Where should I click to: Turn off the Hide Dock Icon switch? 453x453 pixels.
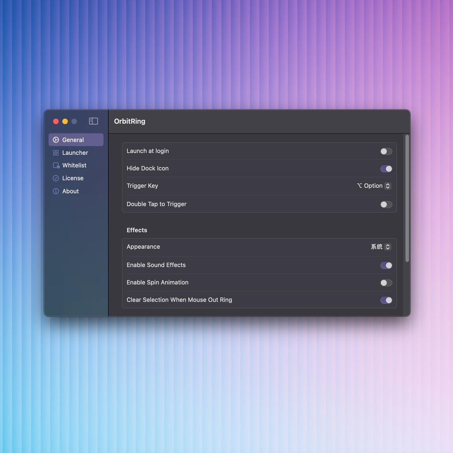(386, 169)
